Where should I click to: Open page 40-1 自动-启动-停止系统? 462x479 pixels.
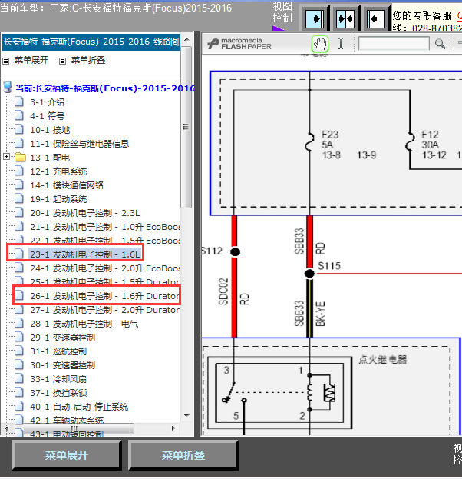pos(79,407)
